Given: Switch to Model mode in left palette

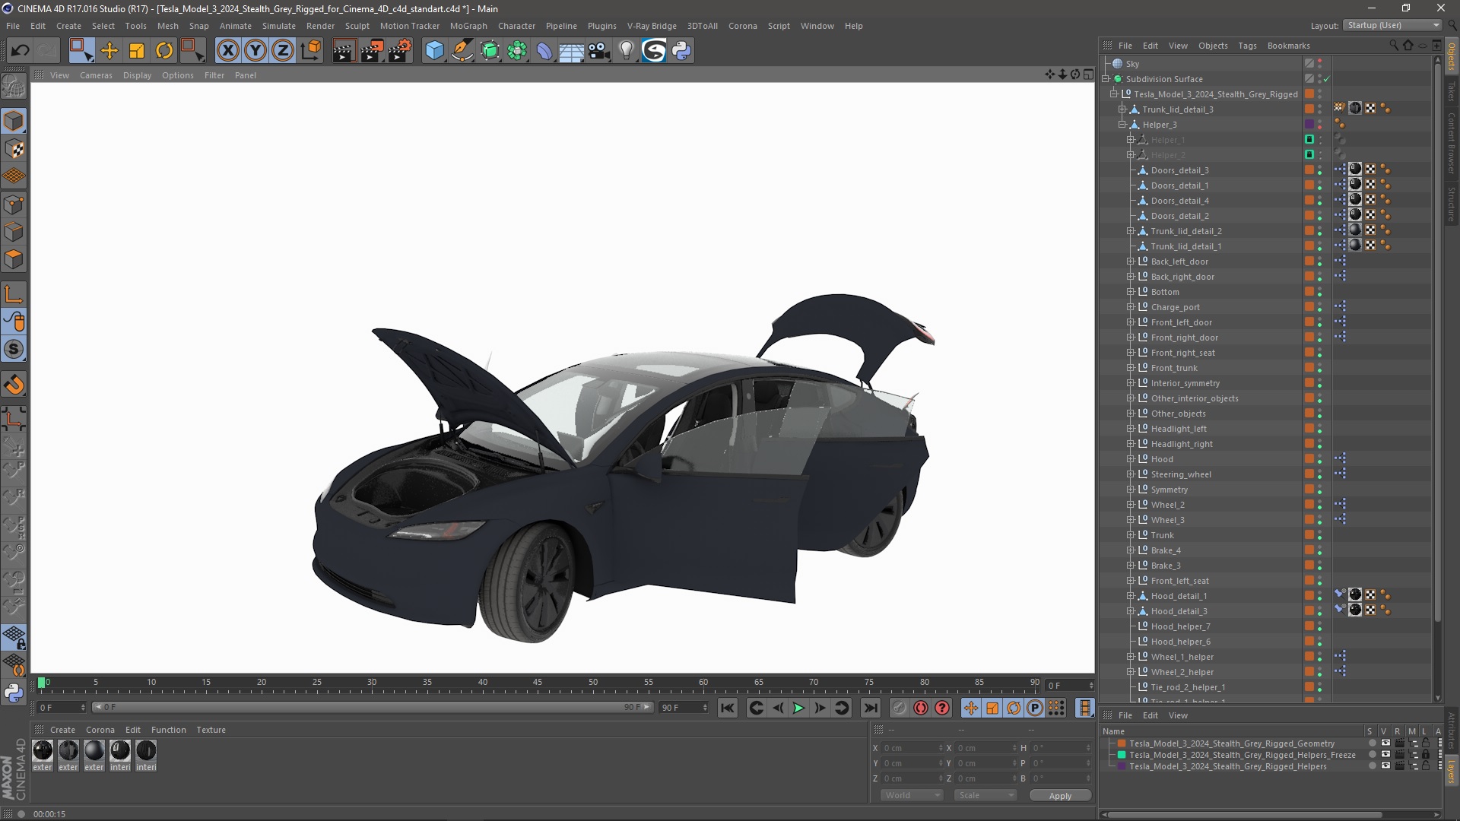Looking at the screenshot, I should coord(14,121).
